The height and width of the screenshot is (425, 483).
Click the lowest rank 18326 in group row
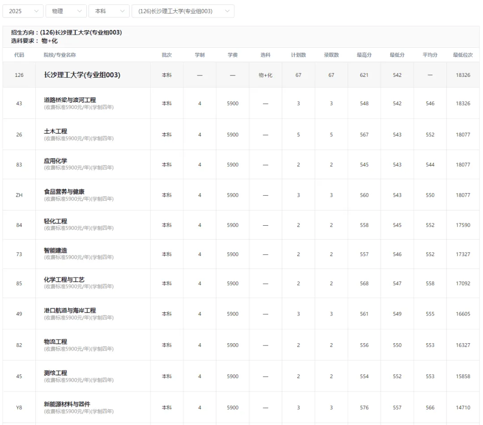point(463,75)
